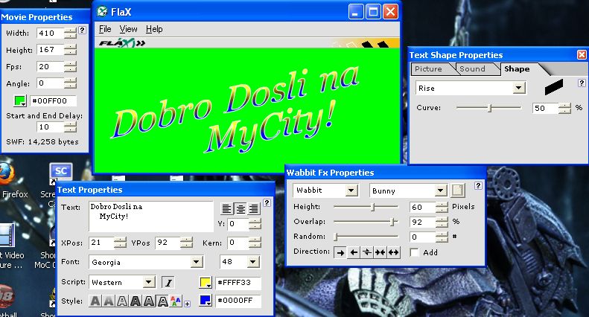Image resolution: width=589 pixels, height=317 pixels.
Task: Click the Width stepper in Movie Properties
Action: 70,33
